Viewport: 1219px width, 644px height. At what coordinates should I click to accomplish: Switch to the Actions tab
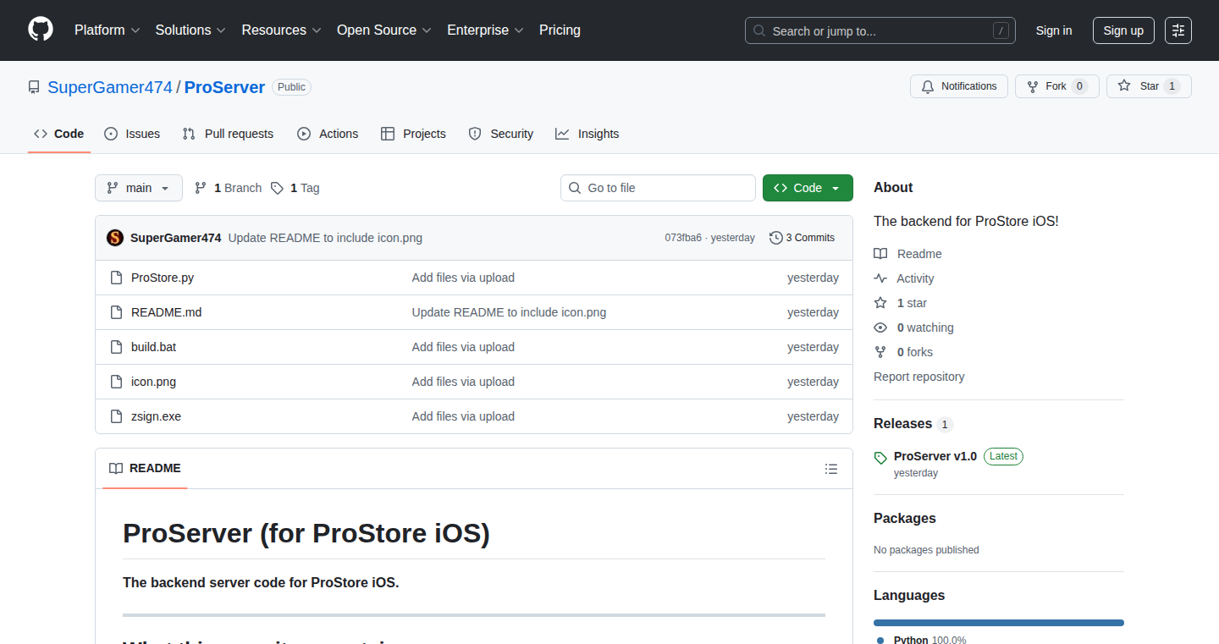pyautogui.click(x=328, y=134)
